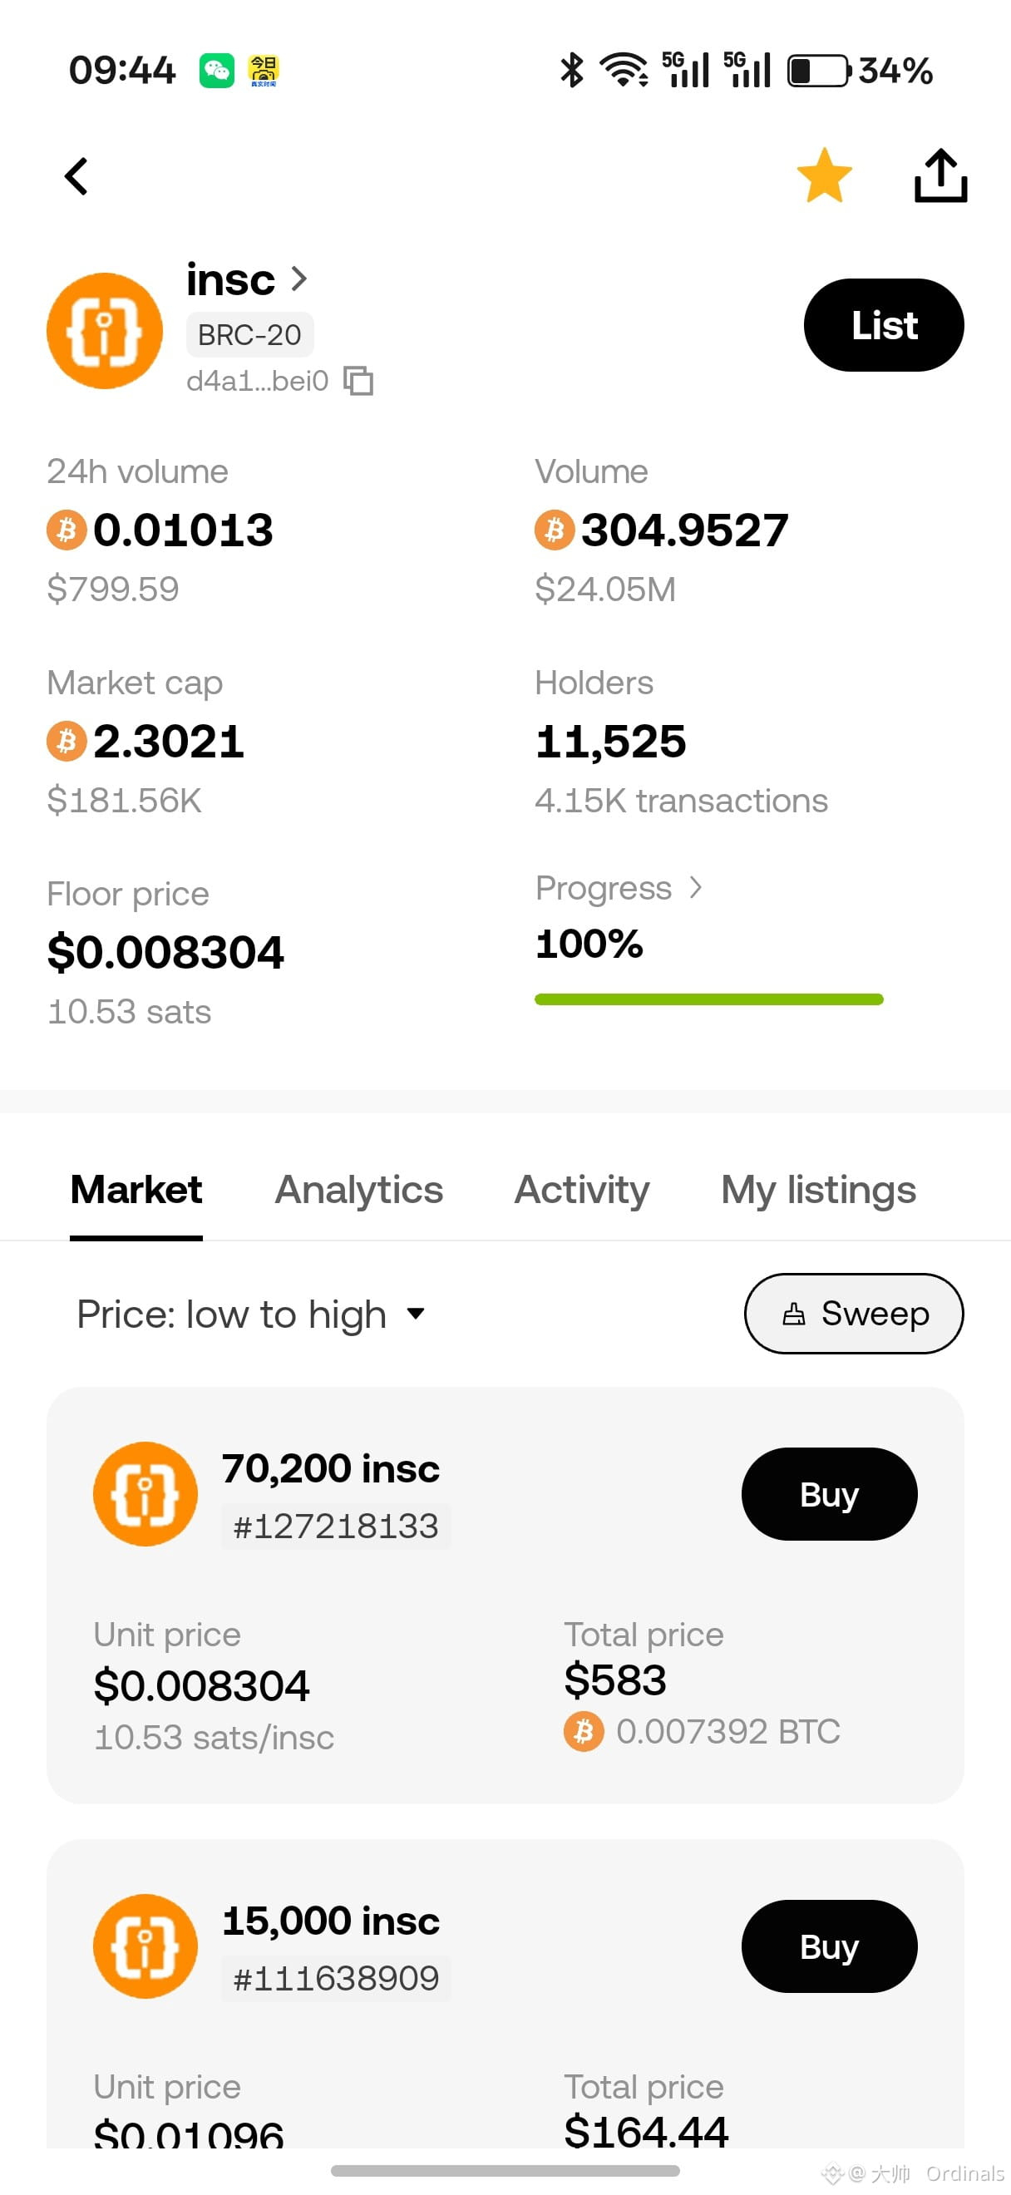The image size is (1011, 2195).
Task: Tap the insc token logo
Action: pos(105,331)
